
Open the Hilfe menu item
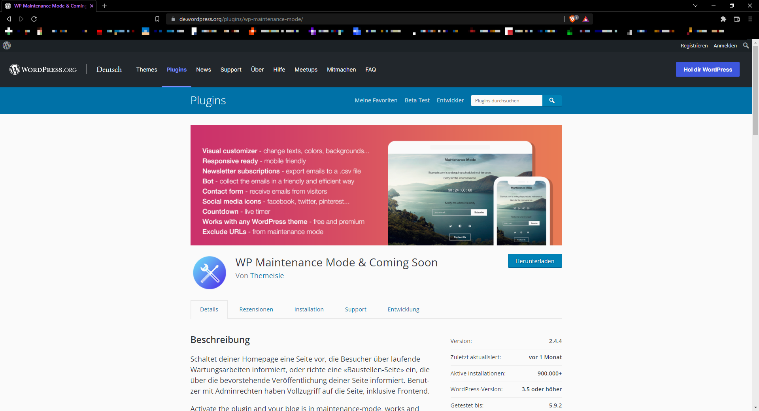pyautogui.click(x=279, y=70)
